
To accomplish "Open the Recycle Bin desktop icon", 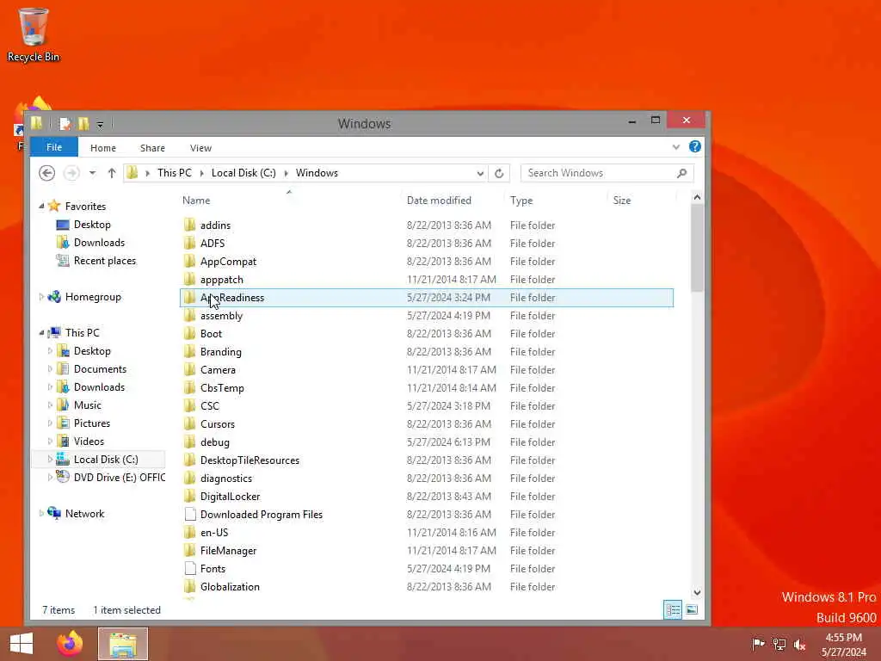I will pos(33,34).
